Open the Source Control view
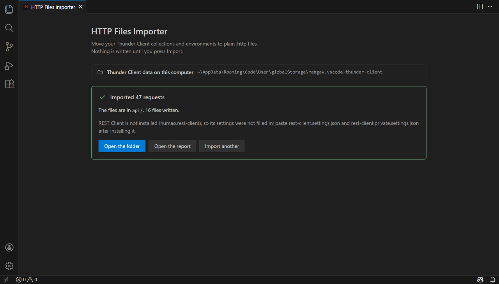This screenshot has height=284, width=499. (x=9, y=47)
